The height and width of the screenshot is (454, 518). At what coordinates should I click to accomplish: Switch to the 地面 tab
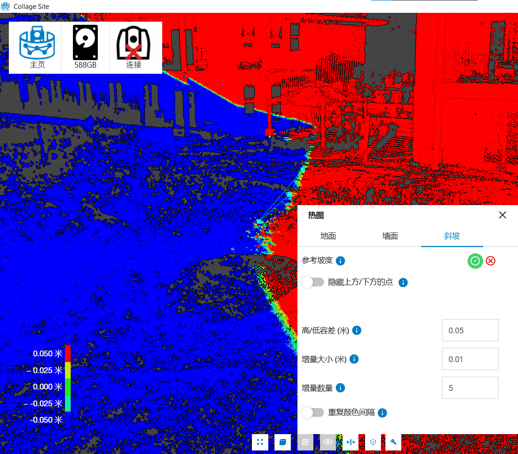pyautogui.click(x=328, y=236)
